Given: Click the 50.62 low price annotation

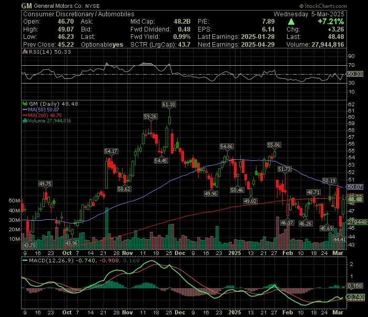Looking at the screenshot, I should [124, 189].
